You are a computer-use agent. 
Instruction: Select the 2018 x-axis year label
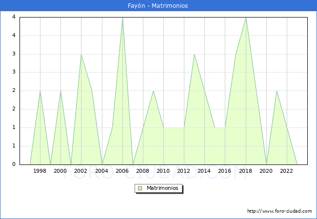click(246, 171)
